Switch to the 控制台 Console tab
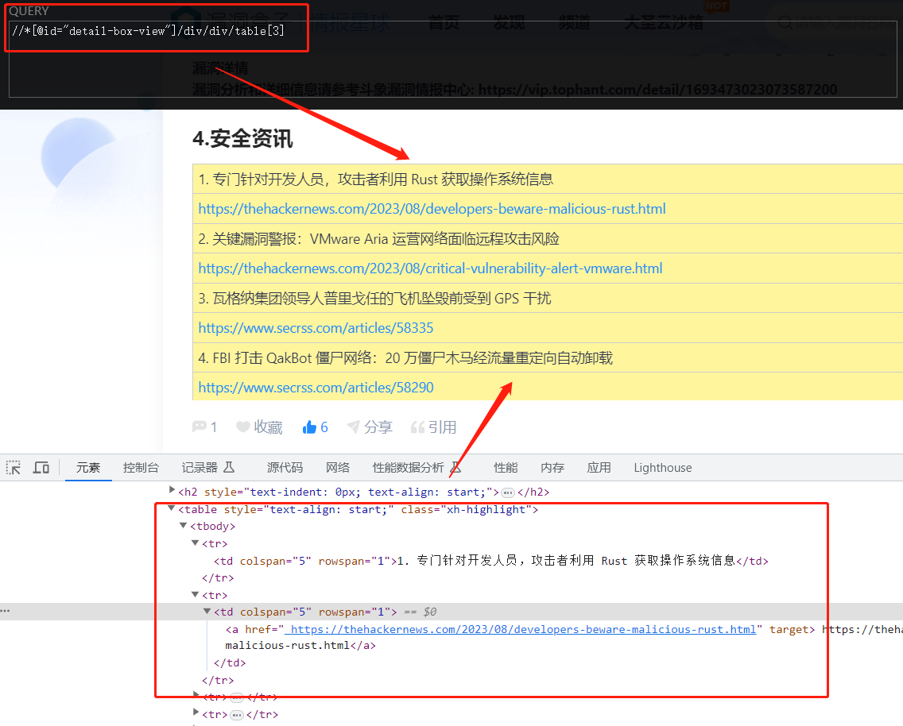The image size is (903, 726). point(141,468)
